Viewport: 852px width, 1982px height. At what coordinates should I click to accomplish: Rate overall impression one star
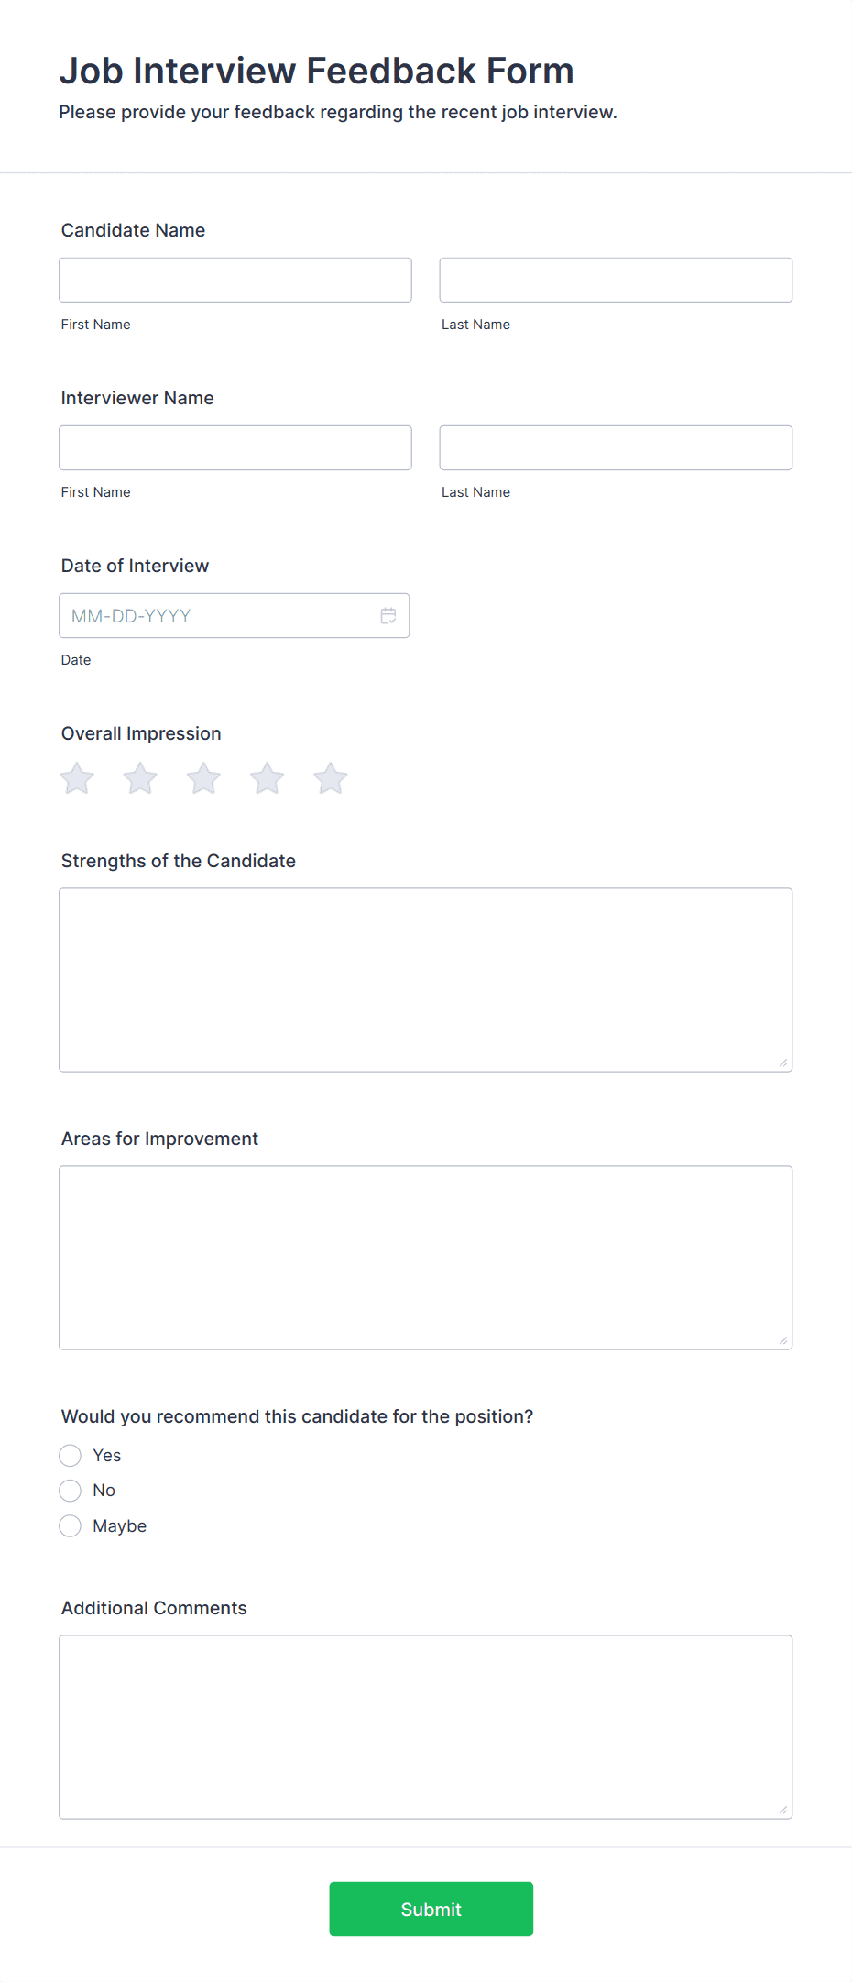(77, 778)
